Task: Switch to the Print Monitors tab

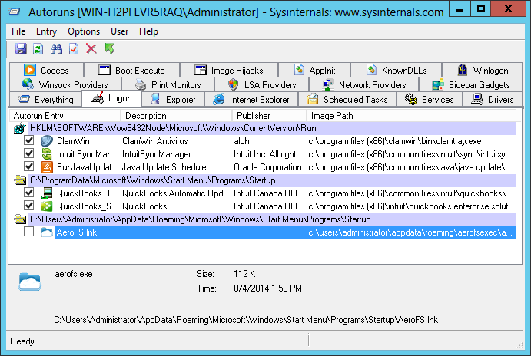Action: point(168,85)
